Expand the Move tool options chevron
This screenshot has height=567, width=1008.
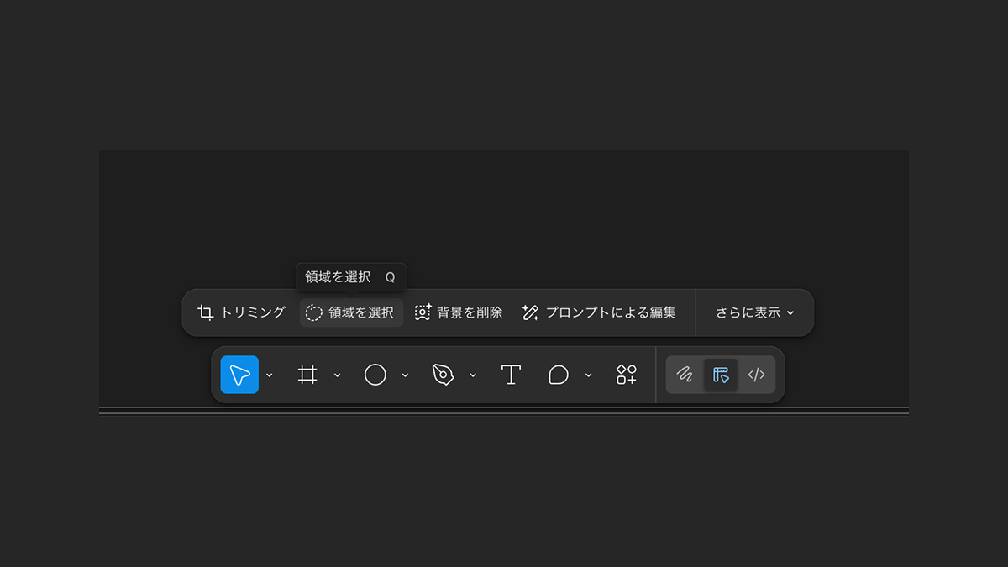pyautogui.click(x=270, y=375)
